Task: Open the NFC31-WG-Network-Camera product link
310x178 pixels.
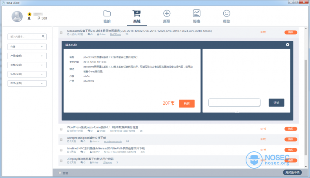Action: click(120, 152)
